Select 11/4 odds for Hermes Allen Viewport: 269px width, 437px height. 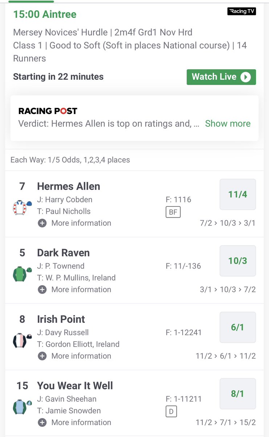tap(238, 194)
